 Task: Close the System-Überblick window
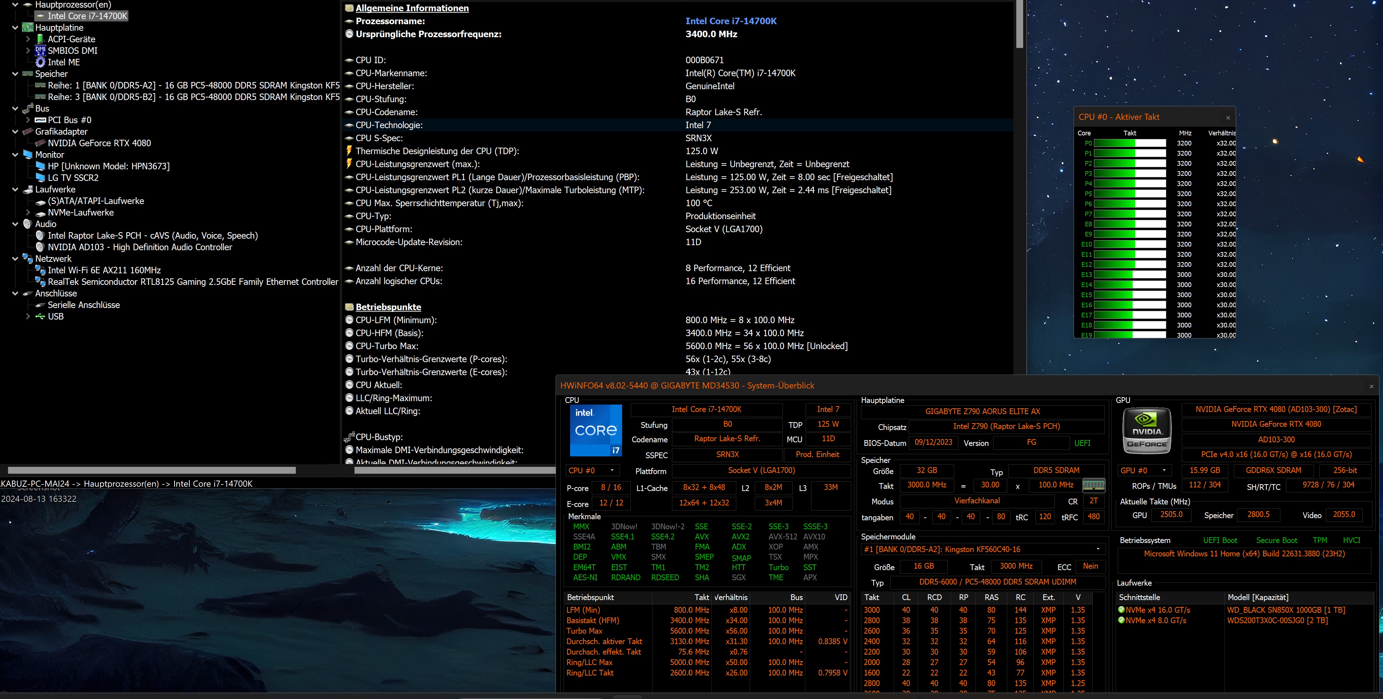[x=1371, y=386]
